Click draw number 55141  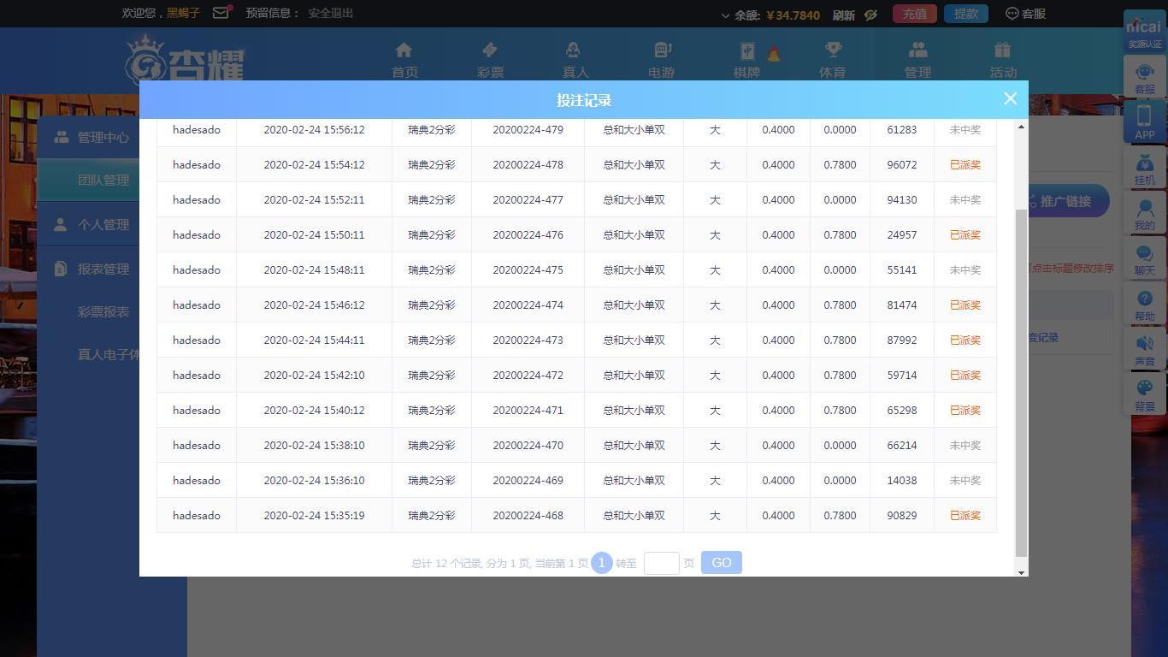(902, 270)
